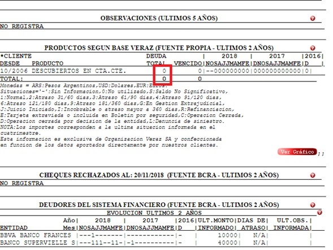Click the ENTIDAD column header
Viewport: 333px width, 250px height.
[14, 228]
